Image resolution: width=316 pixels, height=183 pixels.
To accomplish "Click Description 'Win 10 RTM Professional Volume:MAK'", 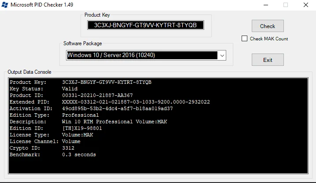I will coord(114,122).
